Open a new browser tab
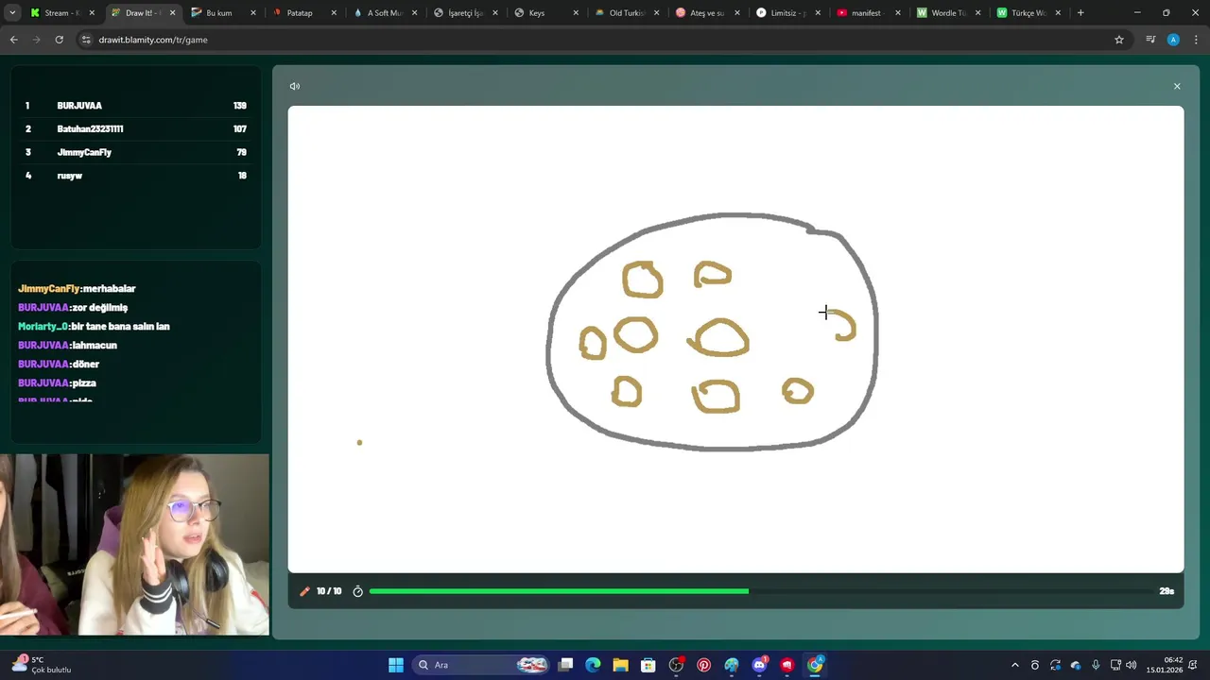This screenshot has height=680, width=1210. coord(1080,13)
